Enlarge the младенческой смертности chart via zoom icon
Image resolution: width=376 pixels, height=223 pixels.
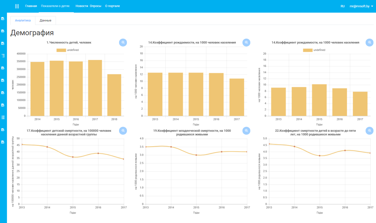pyautogui.click(x=246, y=131)
